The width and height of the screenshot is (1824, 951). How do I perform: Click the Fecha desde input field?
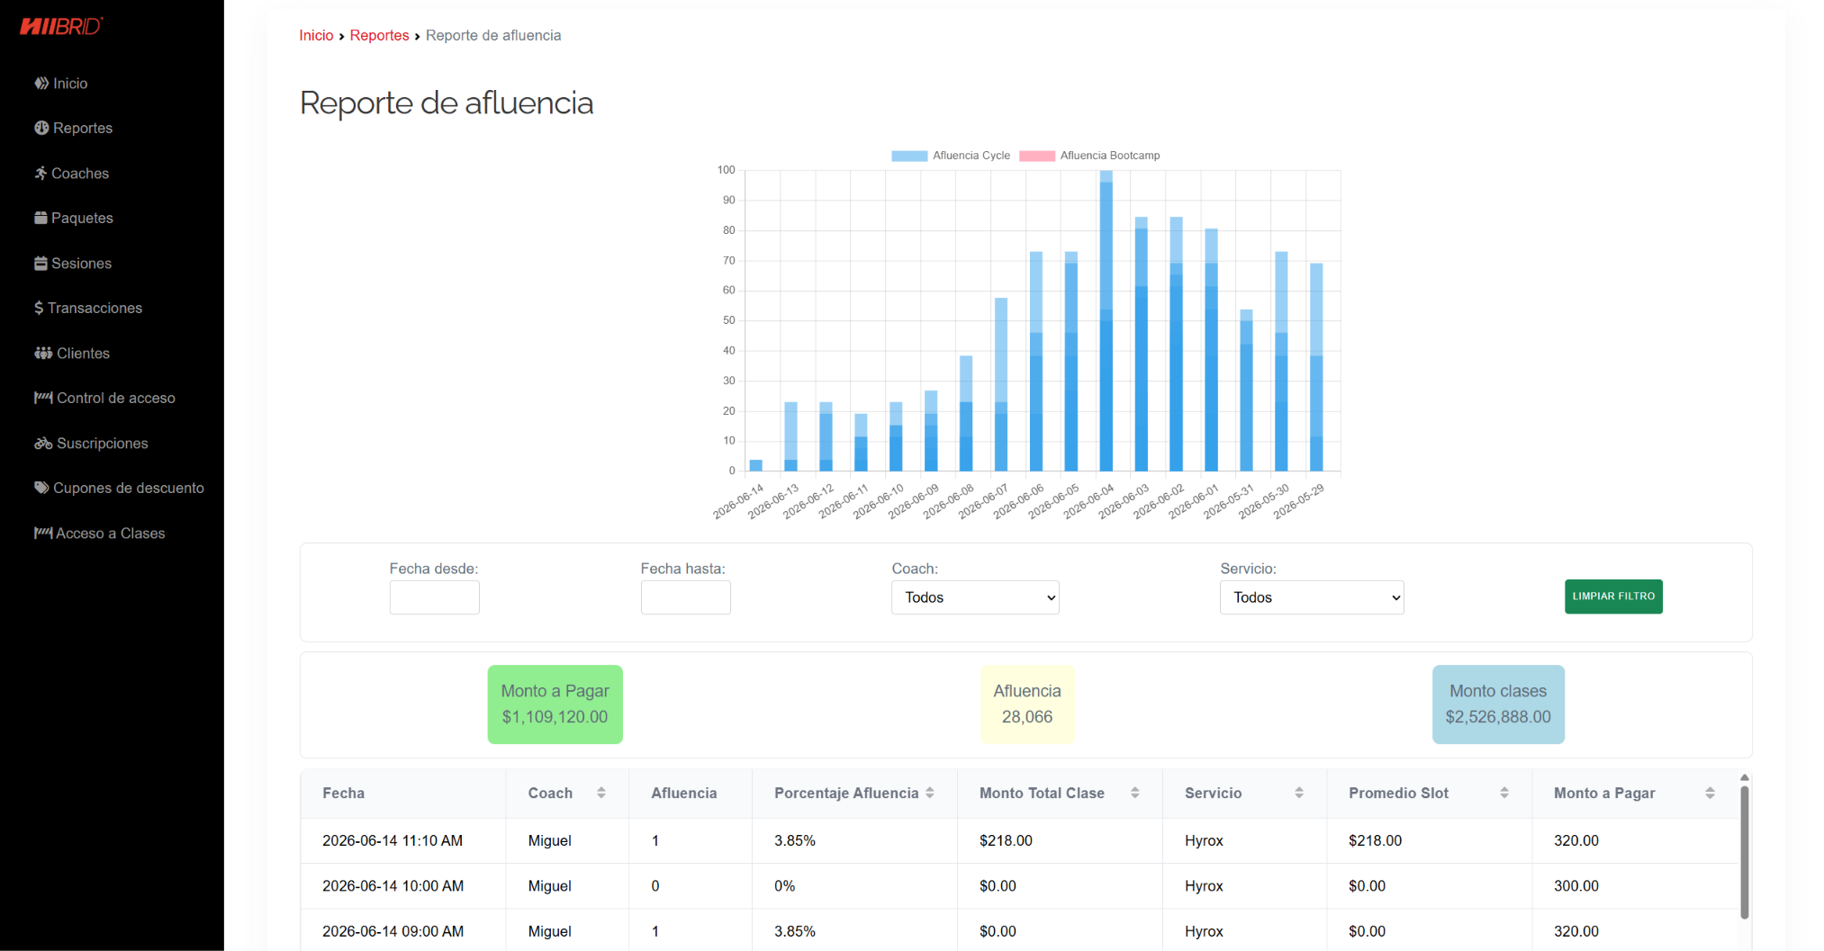click(434, 597)
